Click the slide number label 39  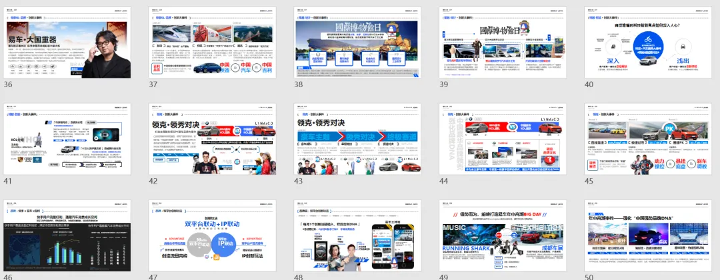tap(443, 84)
